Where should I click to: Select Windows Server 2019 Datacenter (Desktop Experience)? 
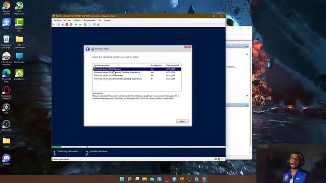137,79
